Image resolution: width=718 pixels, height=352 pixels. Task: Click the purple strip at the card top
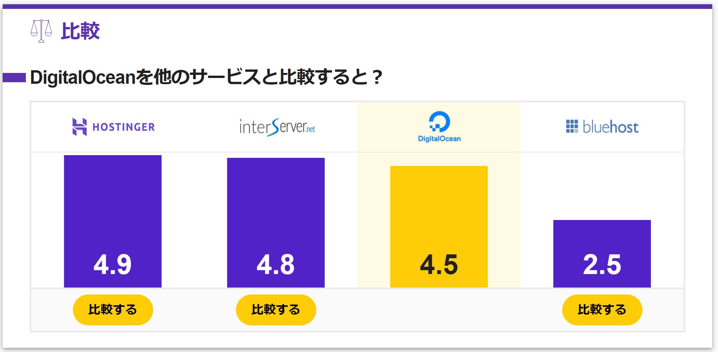pos(357,7)
